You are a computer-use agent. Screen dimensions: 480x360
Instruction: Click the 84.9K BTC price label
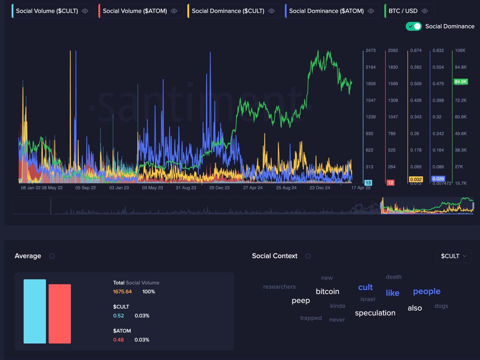click(460, 82)
